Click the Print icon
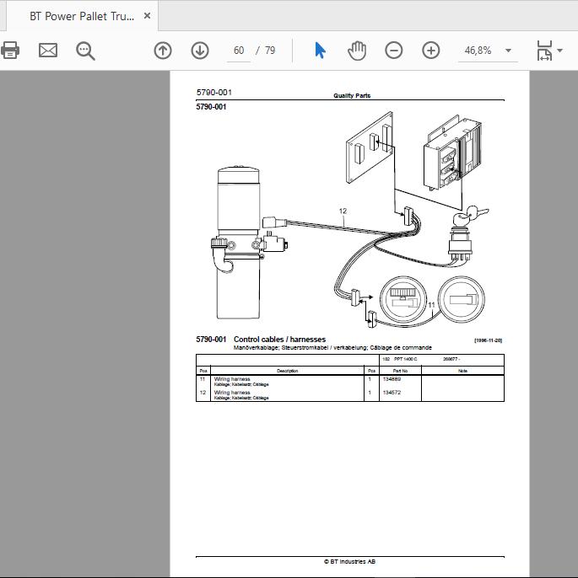This screenshot has width=578, height=578. click(10, 51)
